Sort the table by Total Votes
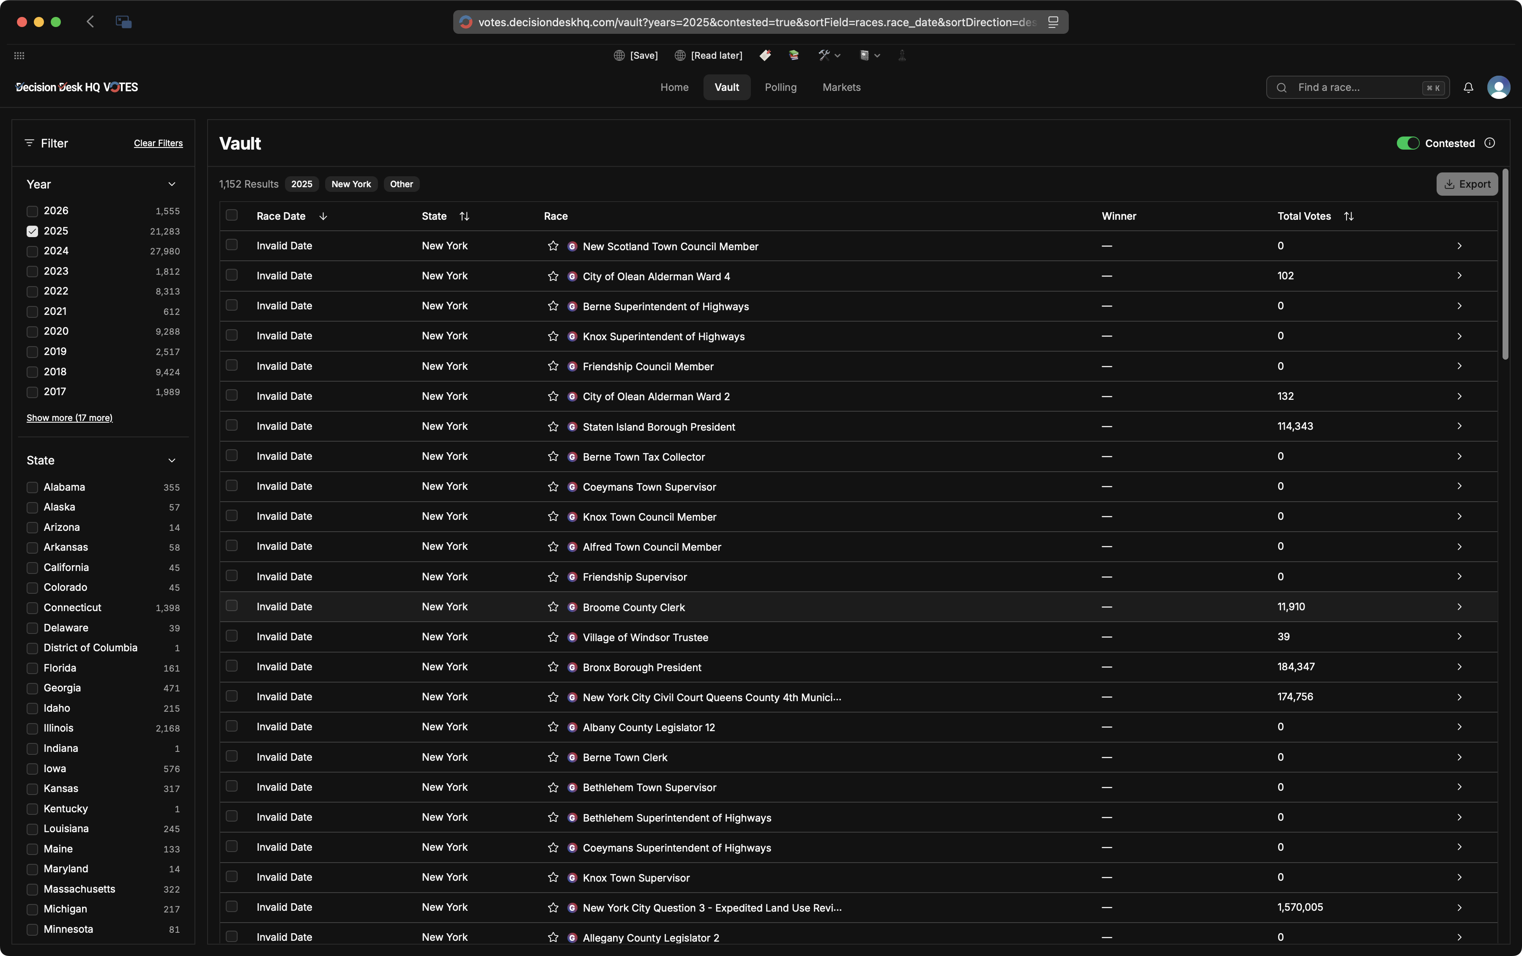 (x=1350, y=216)
